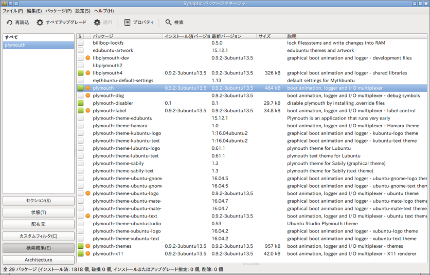Select the plymouth-theme-xubuntu-logo package row

[252, 231]
